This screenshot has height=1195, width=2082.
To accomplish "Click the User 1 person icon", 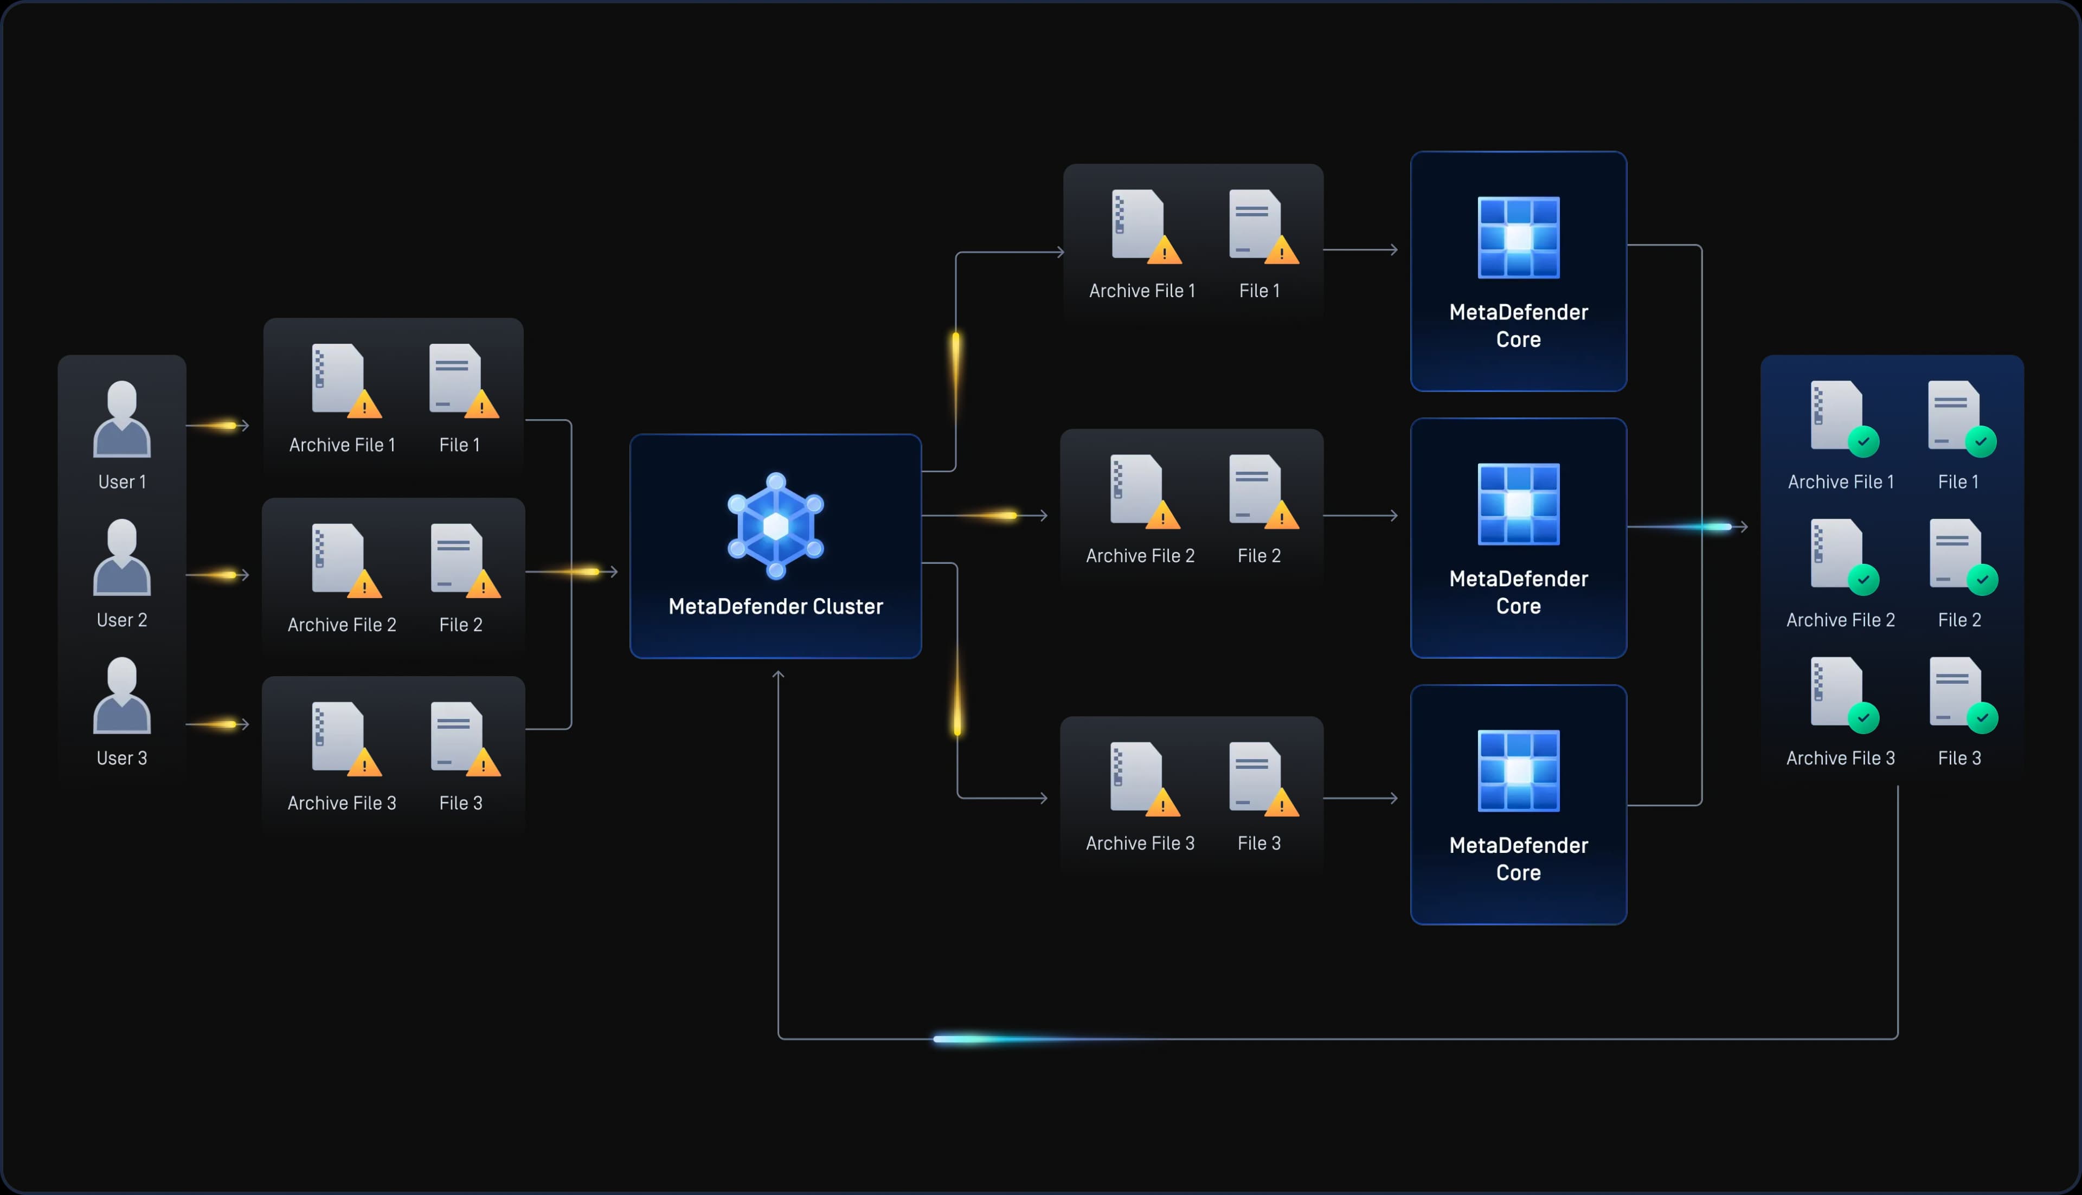I will [x=123, y=419].
